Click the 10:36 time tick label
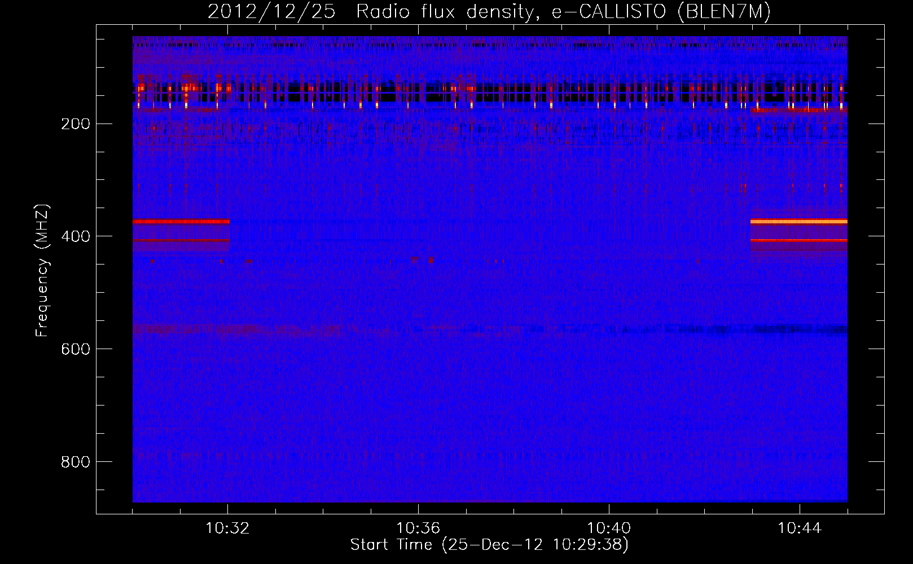 (x=418, y=528)
